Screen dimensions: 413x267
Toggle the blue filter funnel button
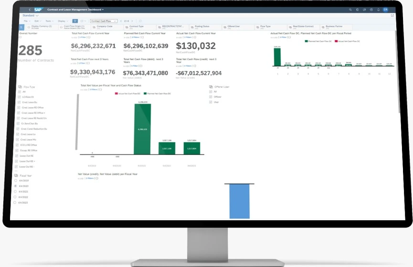click(x=75, y=21)
